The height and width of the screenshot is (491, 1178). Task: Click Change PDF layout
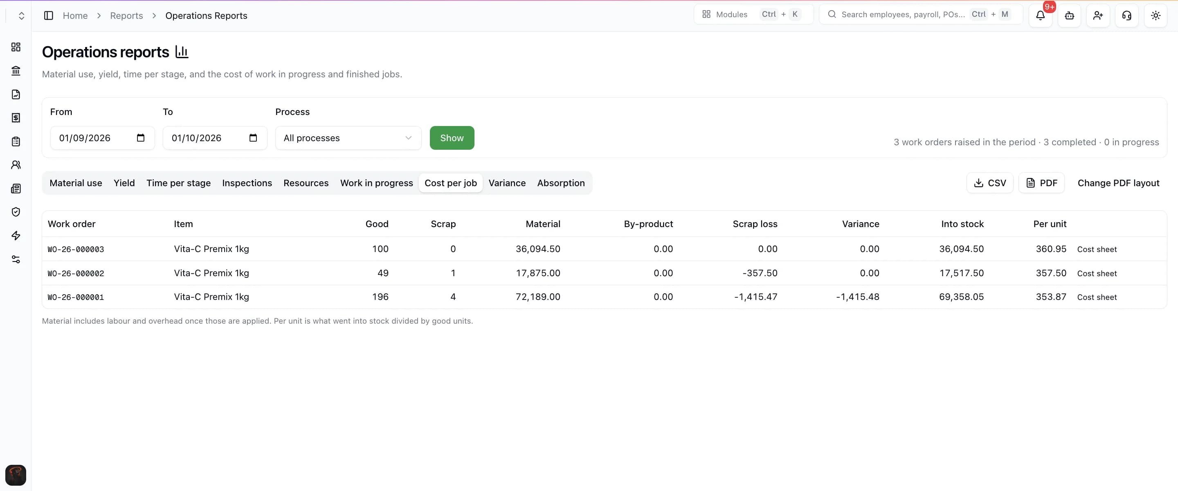pyautogui.click(x=1118, y=183)
